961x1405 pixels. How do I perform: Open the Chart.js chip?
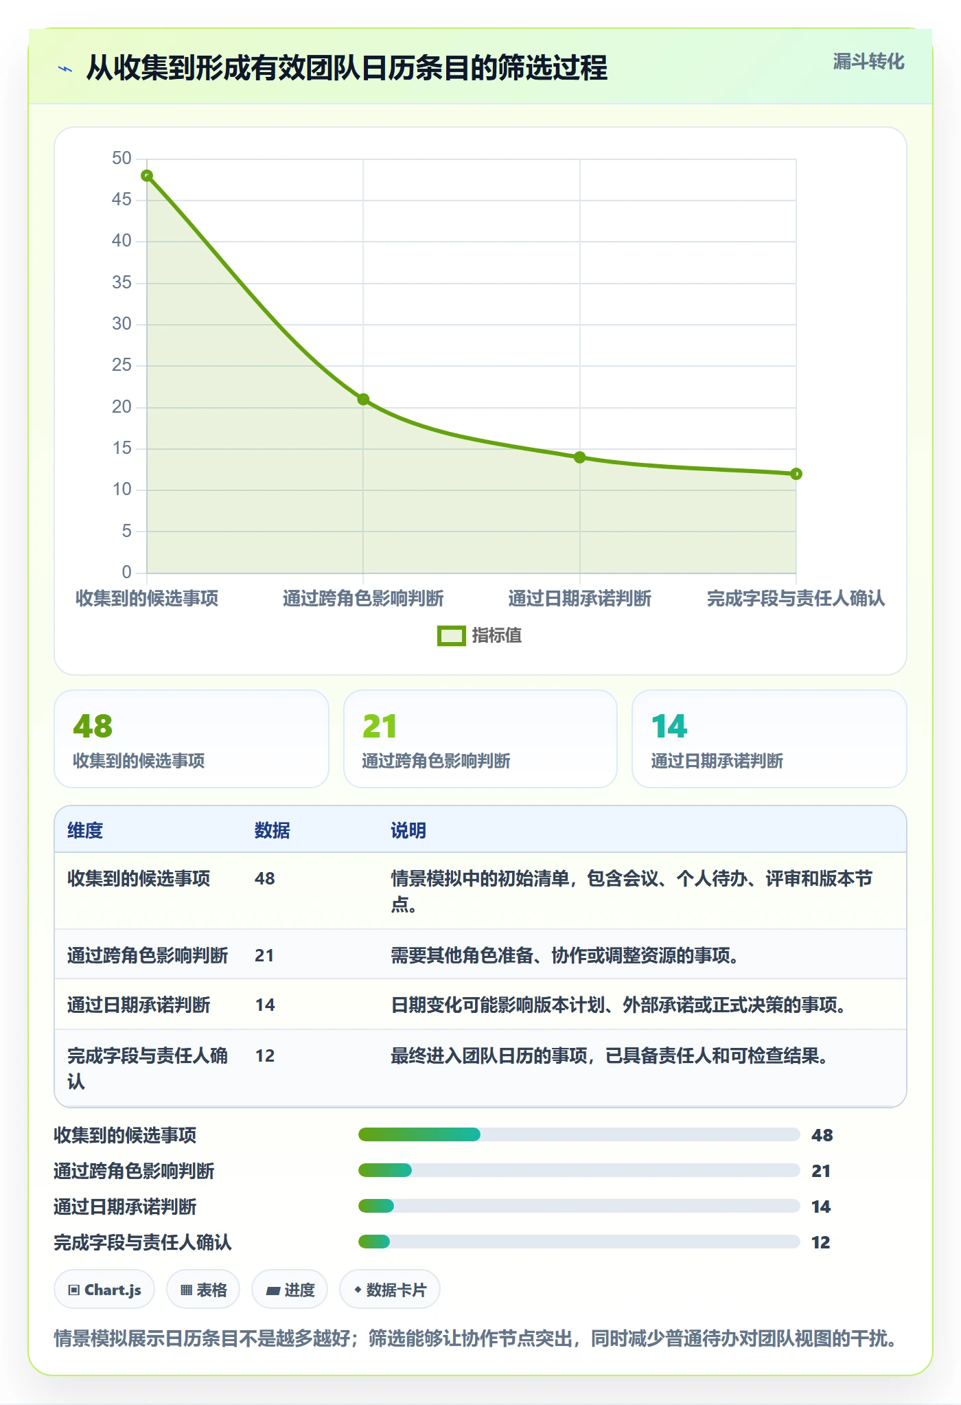point(104,1290)
